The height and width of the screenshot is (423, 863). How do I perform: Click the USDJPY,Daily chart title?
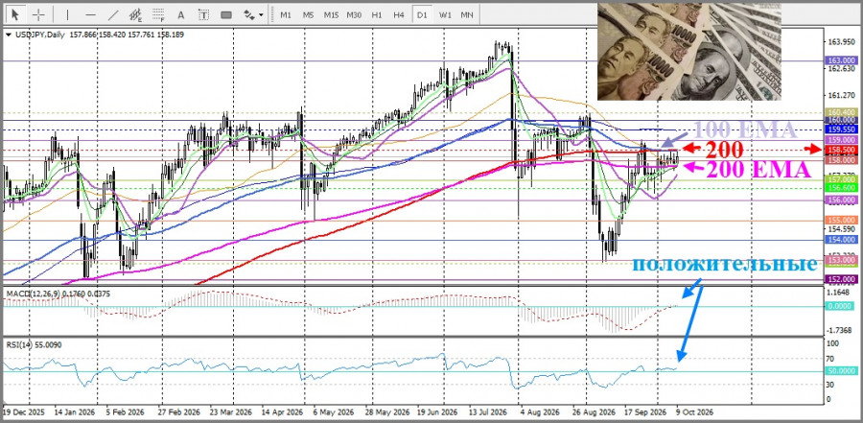coord(39,35)
